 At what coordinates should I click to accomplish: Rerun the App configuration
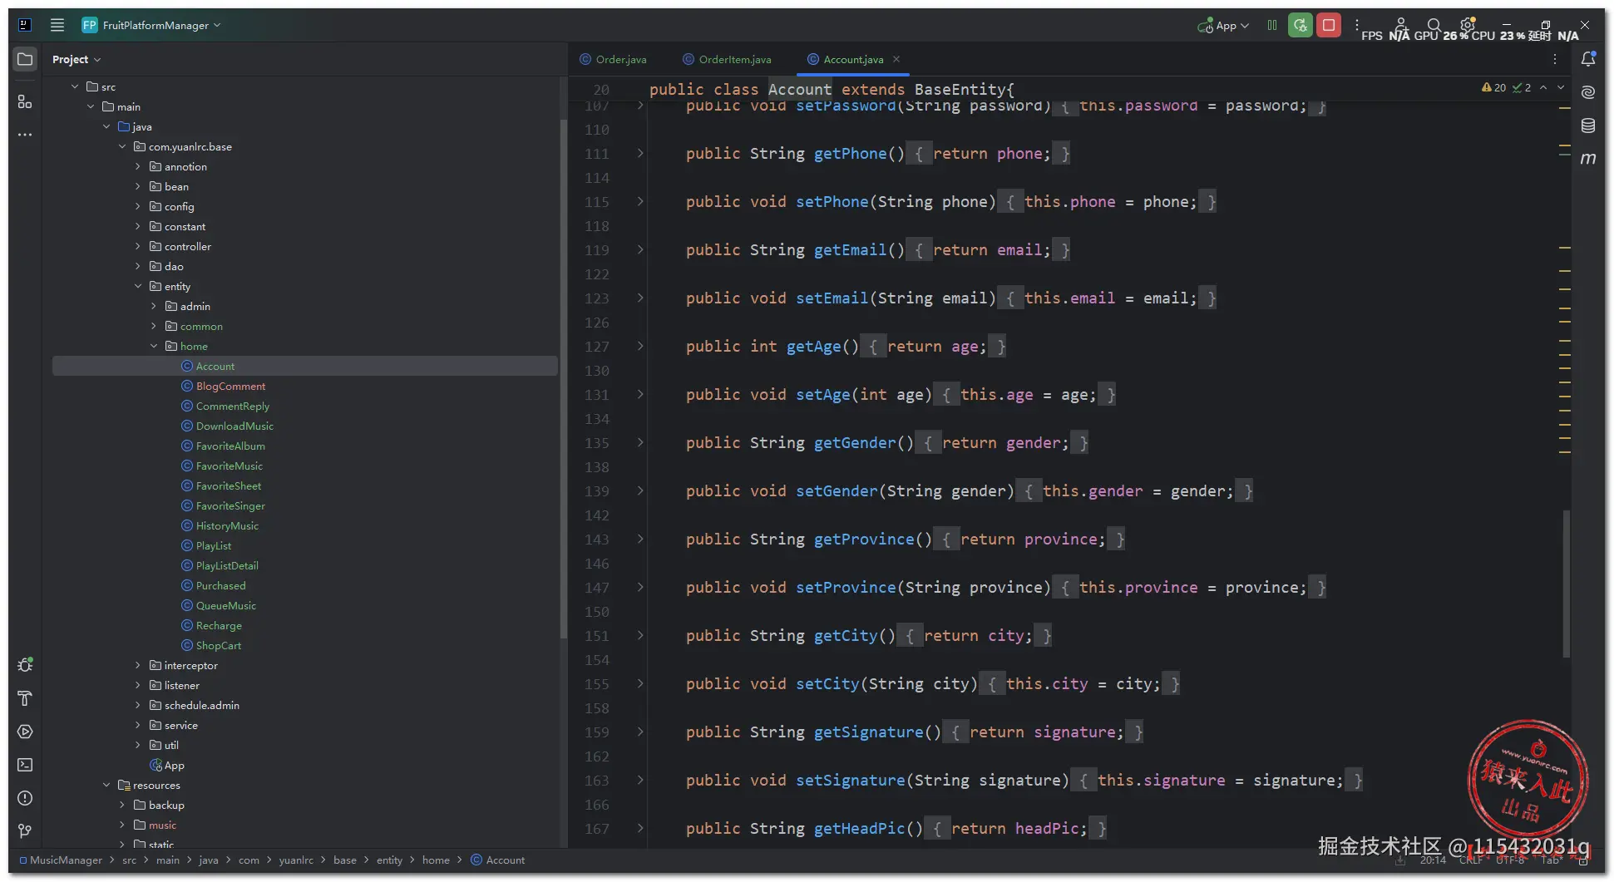pyautogui.click(x=1301, y=25)
